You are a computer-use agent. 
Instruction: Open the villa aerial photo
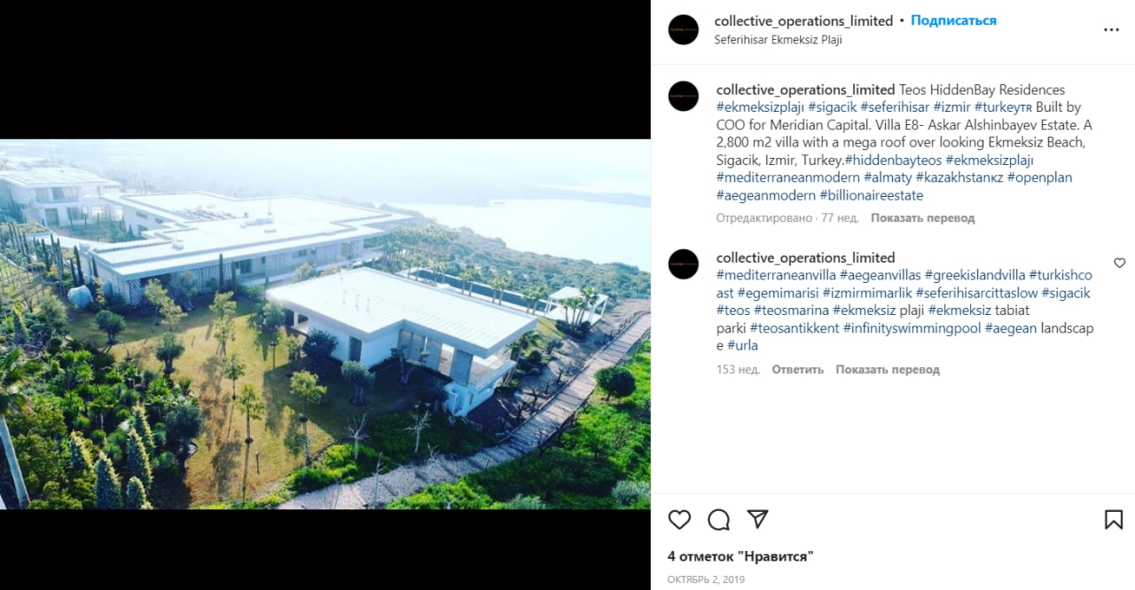(325, 324)
